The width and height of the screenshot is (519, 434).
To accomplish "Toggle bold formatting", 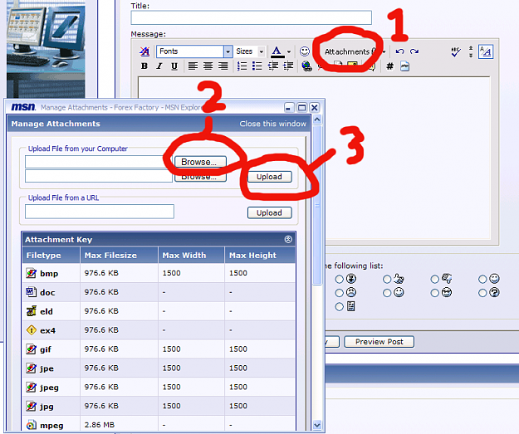I will [144, 66].
